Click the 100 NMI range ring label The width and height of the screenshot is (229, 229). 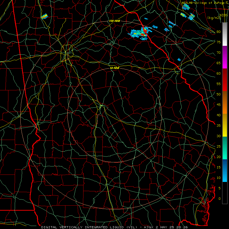click(x=114, y=21)
